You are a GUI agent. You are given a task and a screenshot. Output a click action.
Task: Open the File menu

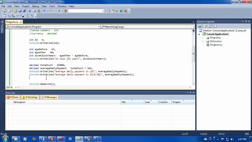point(3,6)
